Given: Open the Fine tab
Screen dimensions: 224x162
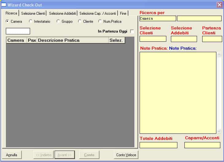Looking at the screenshot, I should [123, 13].
